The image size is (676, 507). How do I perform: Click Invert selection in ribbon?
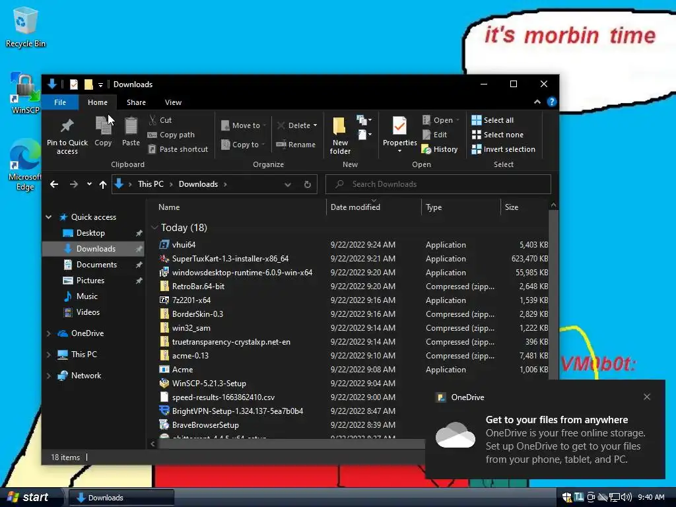503,149
